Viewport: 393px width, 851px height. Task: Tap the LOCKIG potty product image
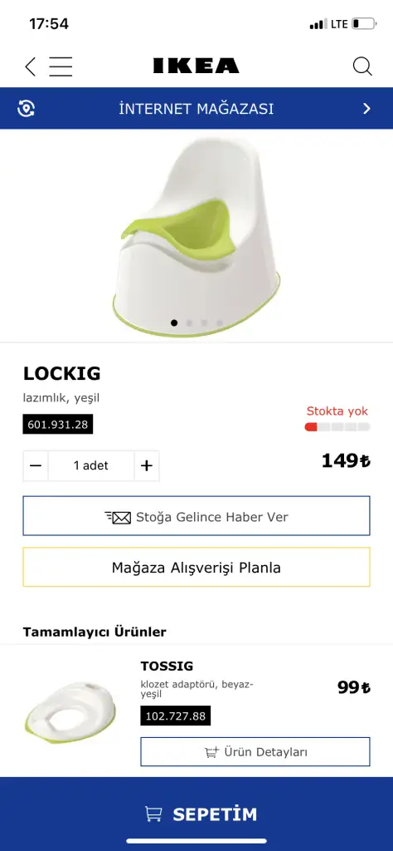pos(197,237)
